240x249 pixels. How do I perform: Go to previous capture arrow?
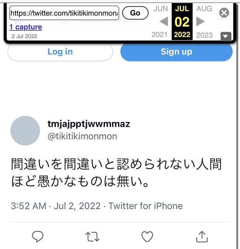click(164, 21)
